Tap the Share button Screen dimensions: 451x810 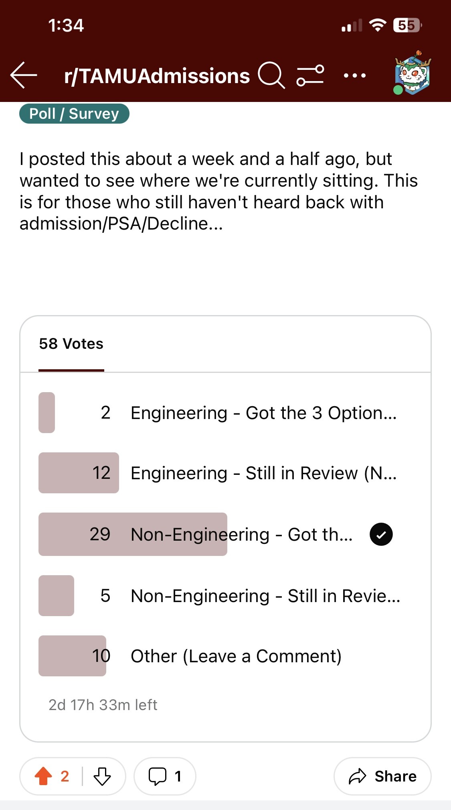pyautogui.click(x=382, y=776)
